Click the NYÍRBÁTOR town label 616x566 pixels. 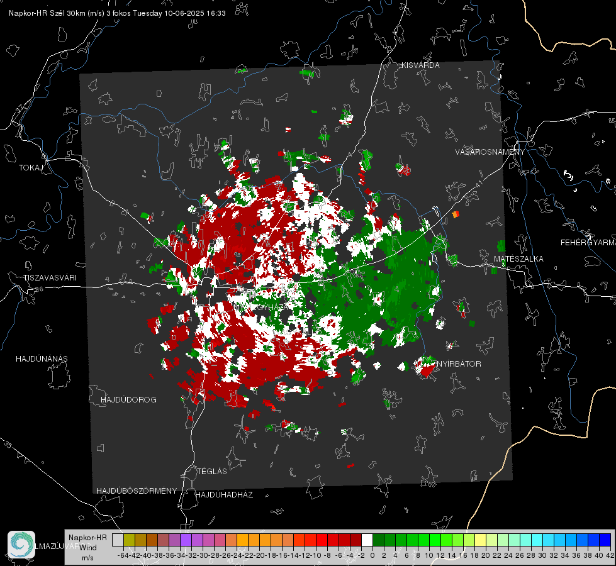click(x=459, y=364)
